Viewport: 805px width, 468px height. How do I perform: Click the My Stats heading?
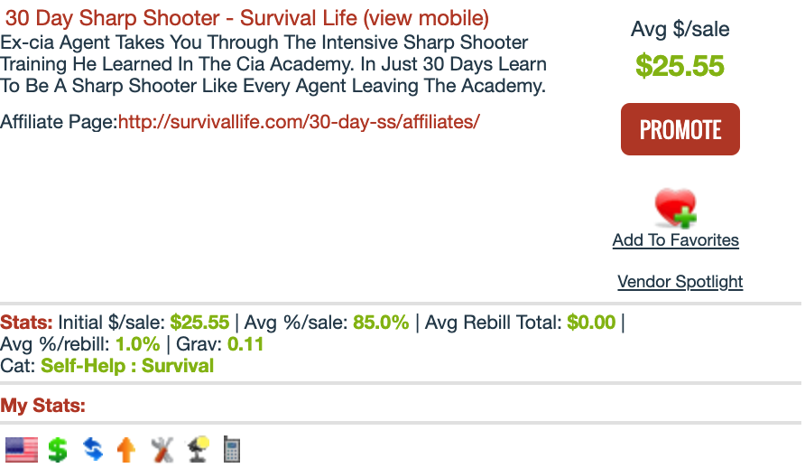pyautogui.click(x=43, y=406)
